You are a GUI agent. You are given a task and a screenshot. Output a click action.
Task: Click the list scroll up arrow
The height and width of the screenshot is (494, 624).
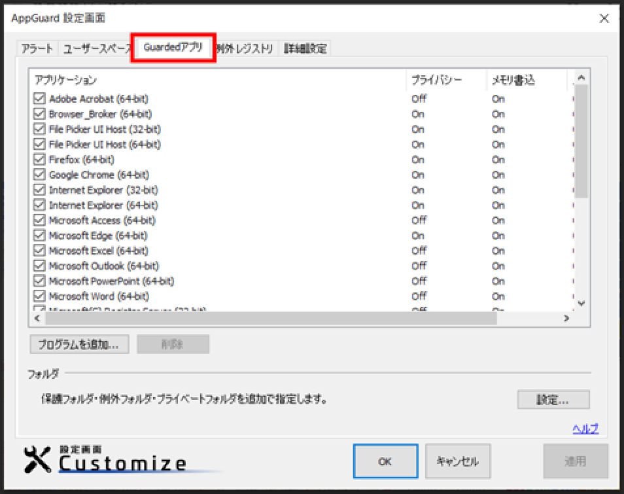coord(581,78)
